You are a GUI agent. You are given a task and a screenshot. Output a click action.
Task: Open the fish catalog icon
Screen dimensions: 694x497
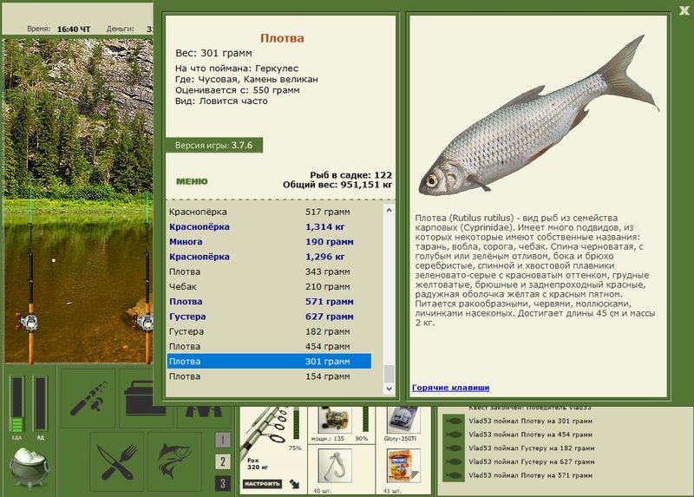click(174, 462)
